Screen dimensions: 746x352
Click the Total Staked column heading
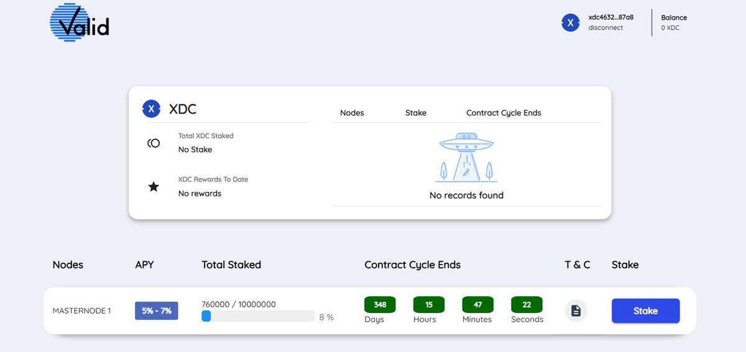(231, 264)
